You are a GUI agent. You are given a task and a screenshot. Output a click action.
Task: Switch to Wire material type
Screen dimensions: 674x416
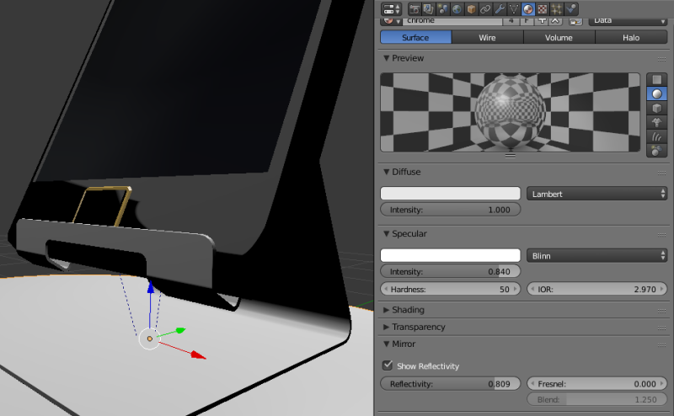pyautogui.click(x=487, y=37)
